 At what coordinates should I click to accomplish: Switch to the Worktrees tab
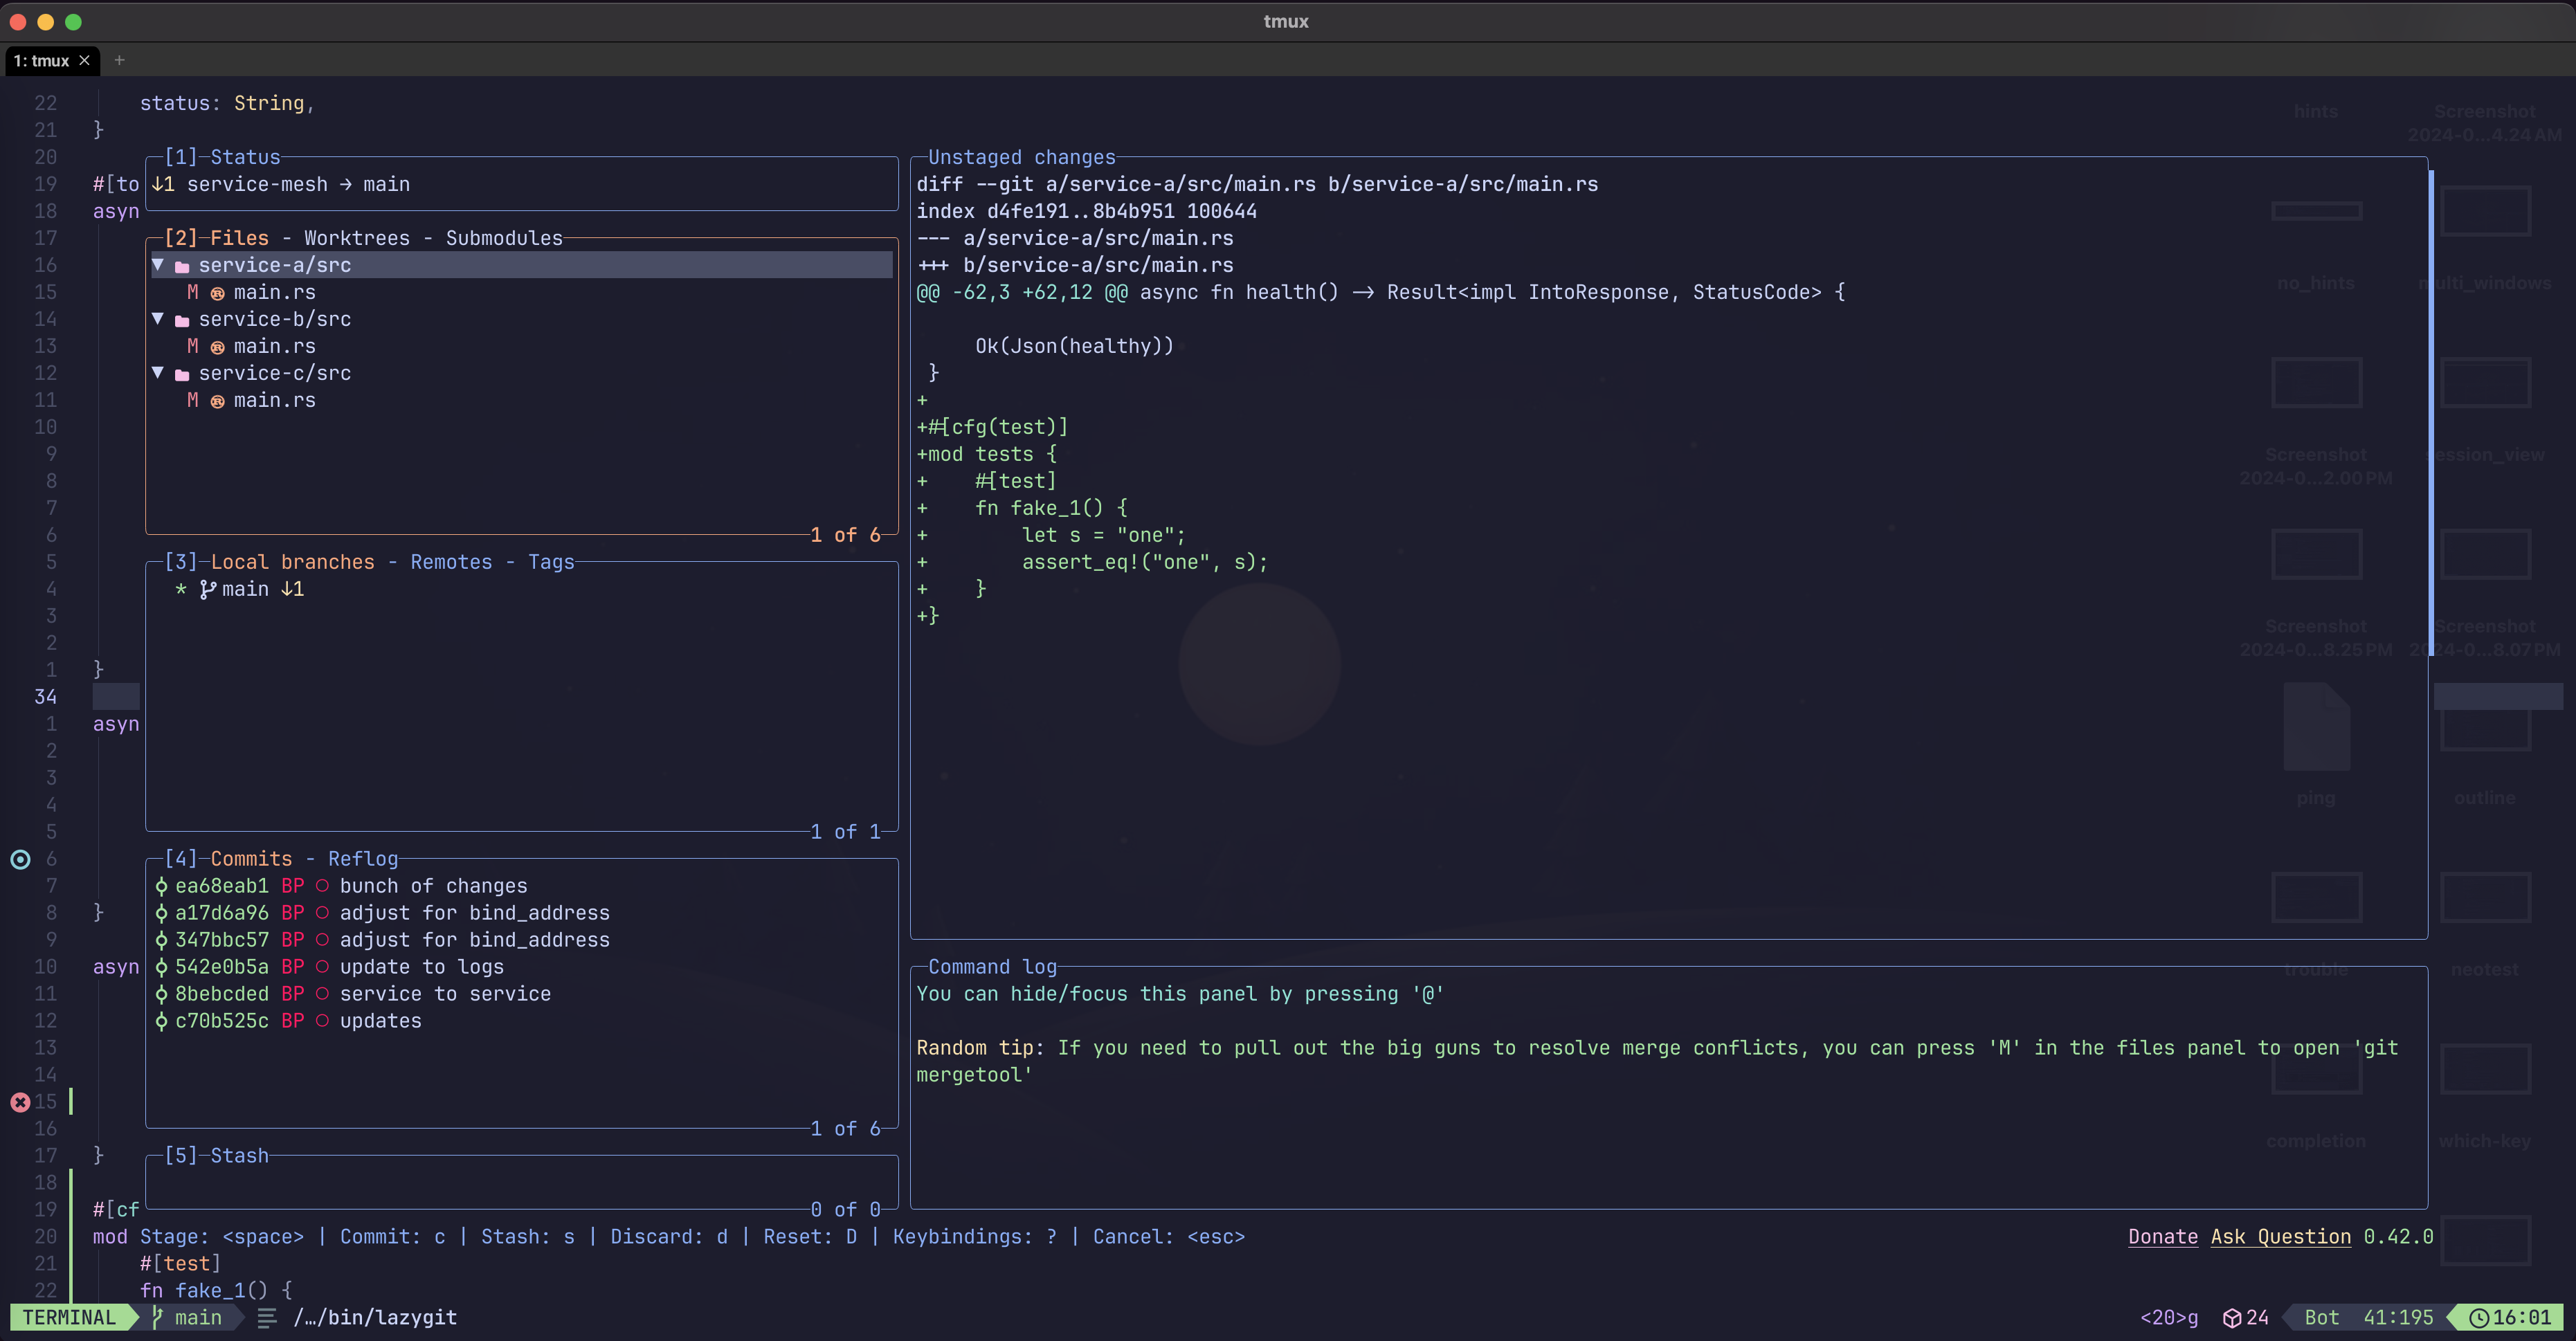tap(356, 238)
